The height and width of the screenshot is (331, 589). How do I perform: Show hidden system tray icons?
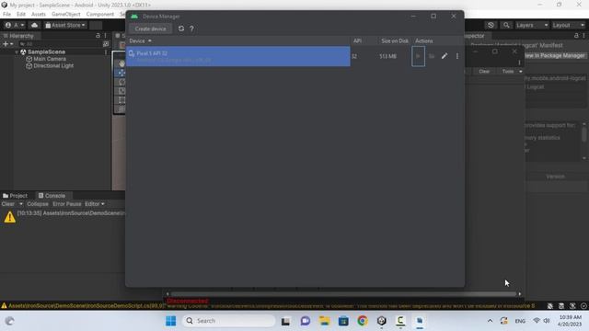490,321
